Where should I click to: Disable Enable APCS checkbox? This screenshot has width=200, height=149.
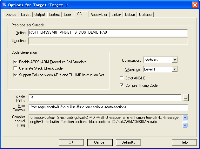pos(15,62)
